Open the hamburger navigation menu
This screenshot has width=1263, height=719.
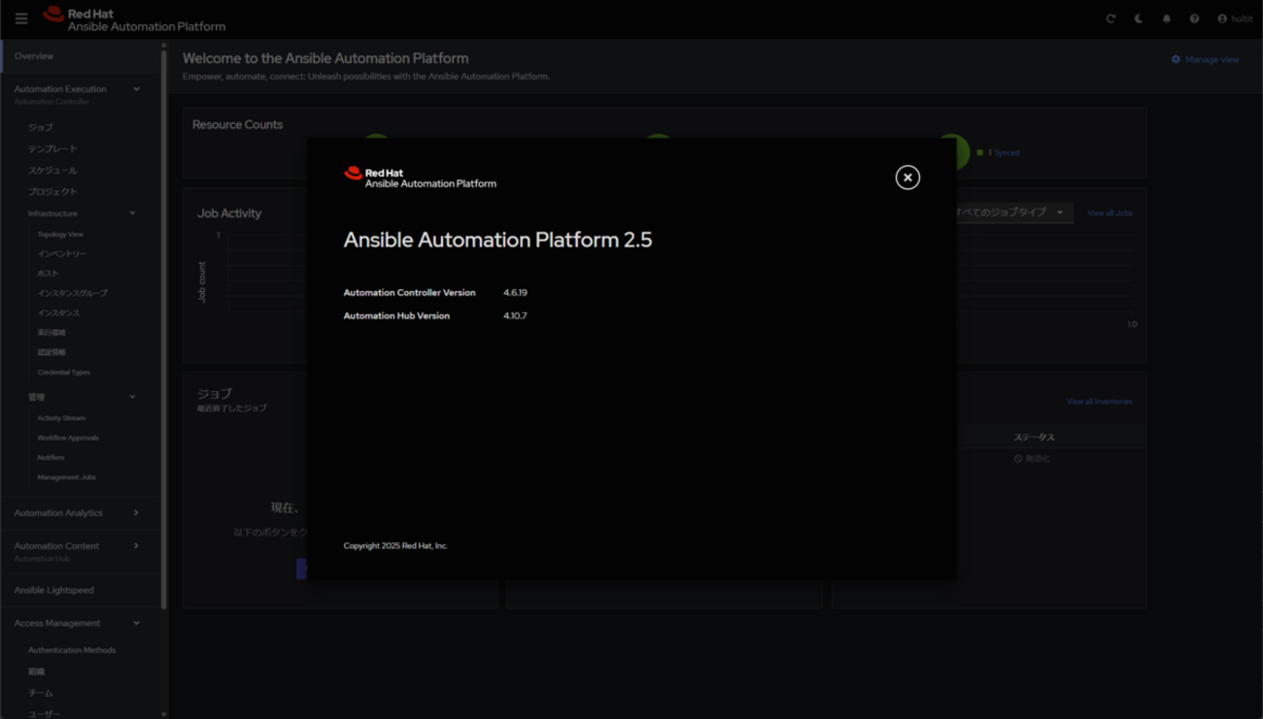point(21,18)
